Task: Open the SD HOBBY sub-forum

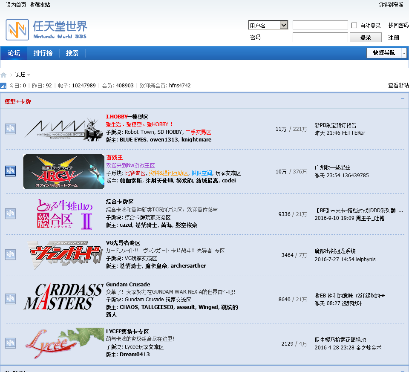Action: (x=170, y=132)
